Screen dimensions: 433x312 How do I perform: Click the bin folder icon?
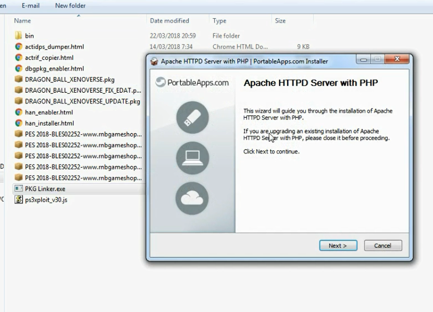pos(19,35)
